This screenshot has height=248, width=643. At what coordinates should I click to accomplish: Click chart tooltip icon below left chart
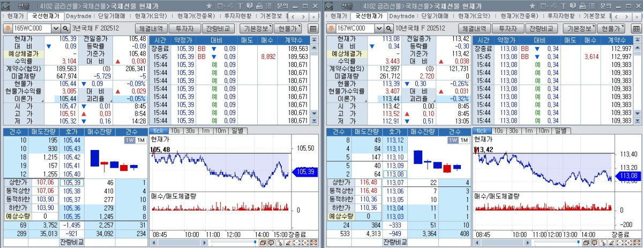(x=271, y=243)
